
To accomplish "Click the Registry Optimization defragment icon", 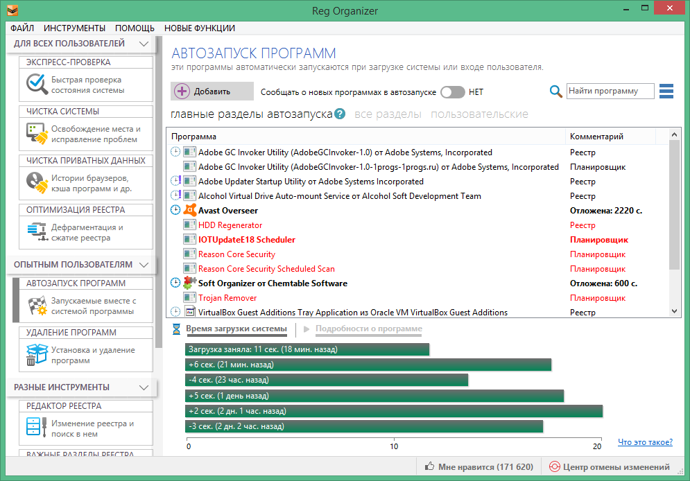I will point(36,232).
